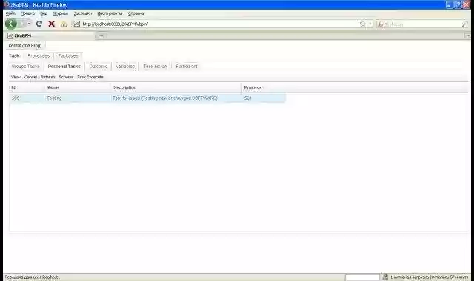The height and width of the screenshot is (281, 474).
Task: Stop loading with the red X icon
Action: (x=51, y=24)
